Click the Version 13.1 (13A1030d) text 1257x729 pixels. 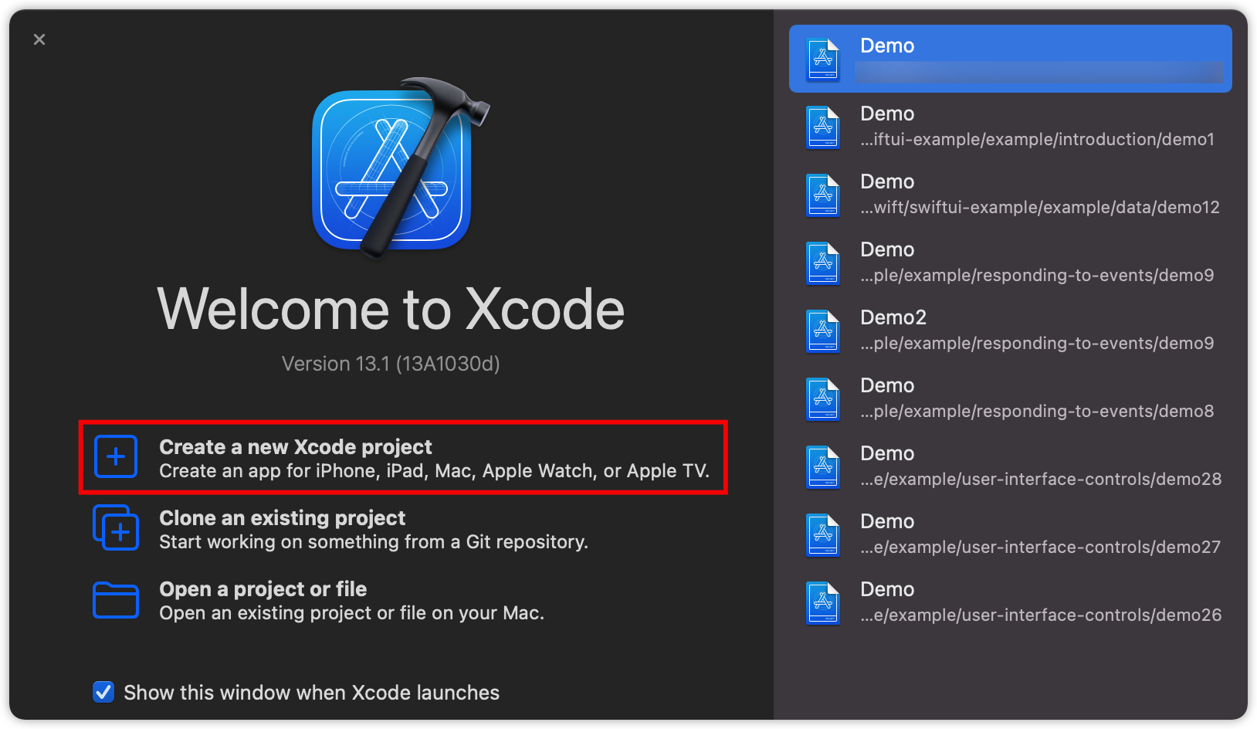click(391, 364)
